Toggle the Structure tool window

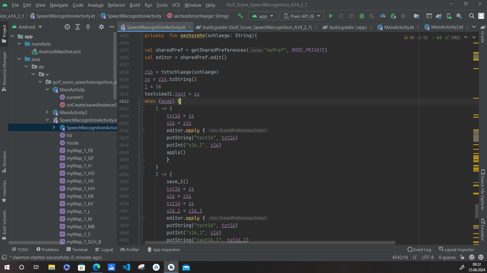point(4,161)
